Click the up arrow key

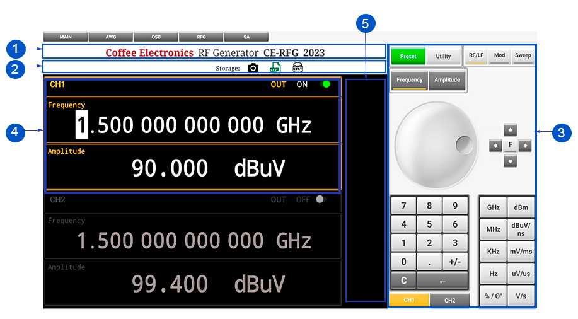pos(510,130)
